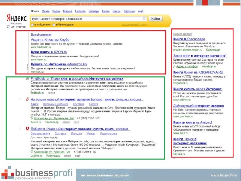241x181 pixels.
Task: Expand 'ещё' under the Labirint.ru result
Action: click(78, 156)
